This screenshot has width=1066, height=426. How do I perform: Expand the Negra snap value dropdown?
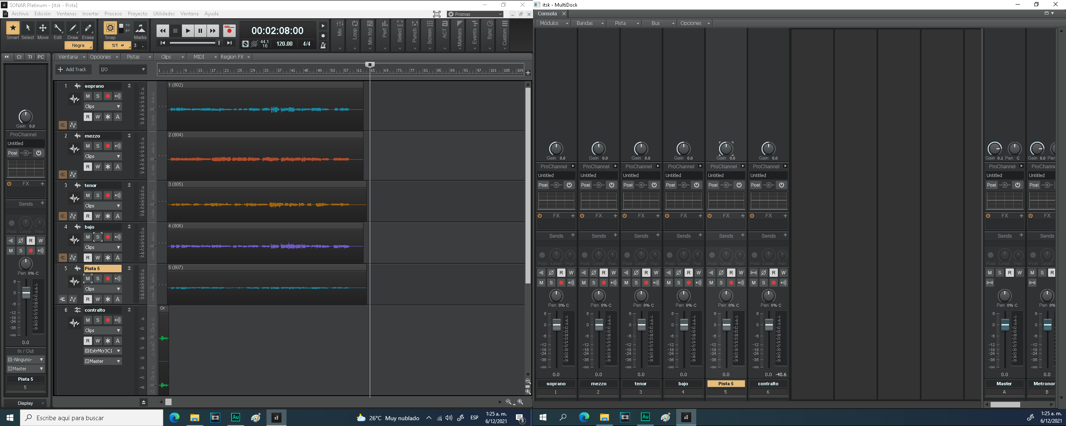click(x=79, y=45)
